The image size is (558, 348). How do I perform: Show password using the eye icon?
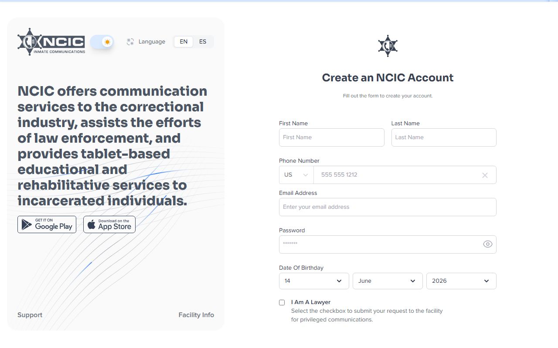point(488,244)
